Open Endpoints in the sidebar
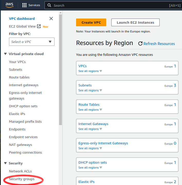The image size is (182, 185). pyautogui.click(x=17, y=129)
